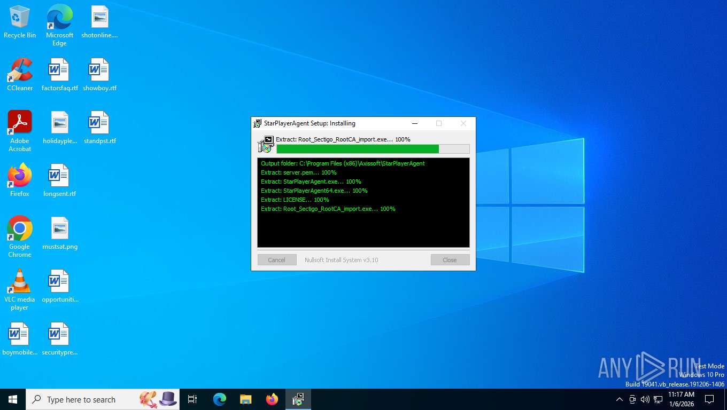Select 'Extract: StarPlayerAgent.exe... 100%' log line
Image resolution: width=727 pixels, height=410 pixels.
point(311,182)
